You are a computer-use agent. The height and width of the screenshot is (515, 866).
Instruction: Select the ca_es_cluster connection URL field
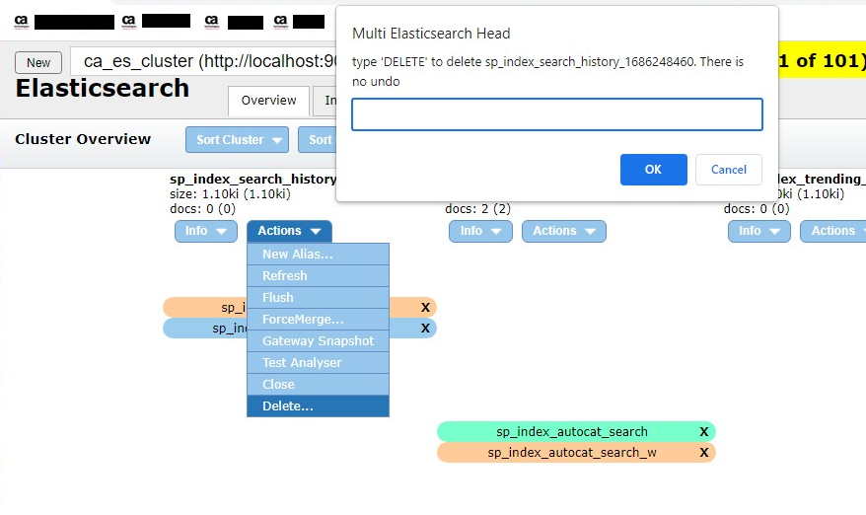pyautogui.click(x=204, y=61)
